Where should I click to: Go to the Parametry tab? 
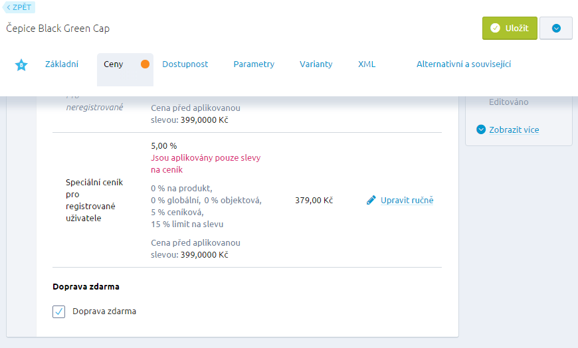coord(254,64)
